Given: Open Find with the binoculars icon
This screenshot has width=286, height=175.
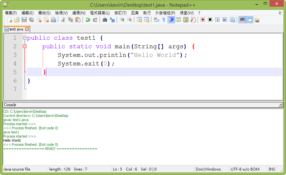Looking at the screenshot, I should [x=105, y=20].
